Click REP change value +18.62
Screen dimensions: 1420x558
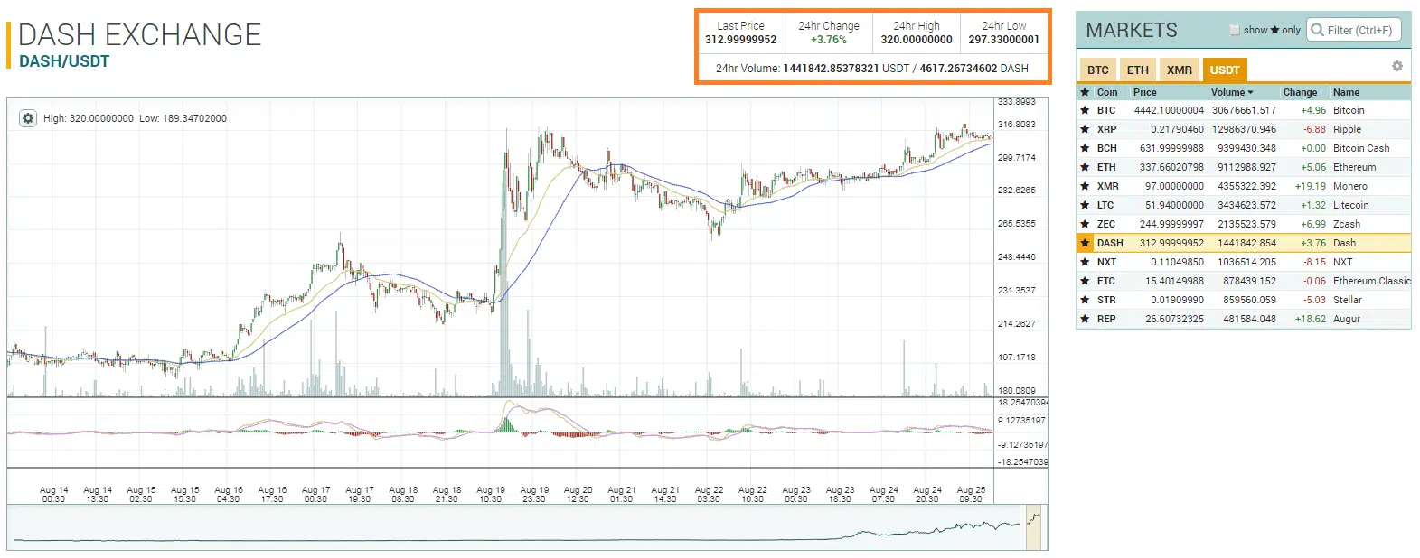coord(1310,319)
